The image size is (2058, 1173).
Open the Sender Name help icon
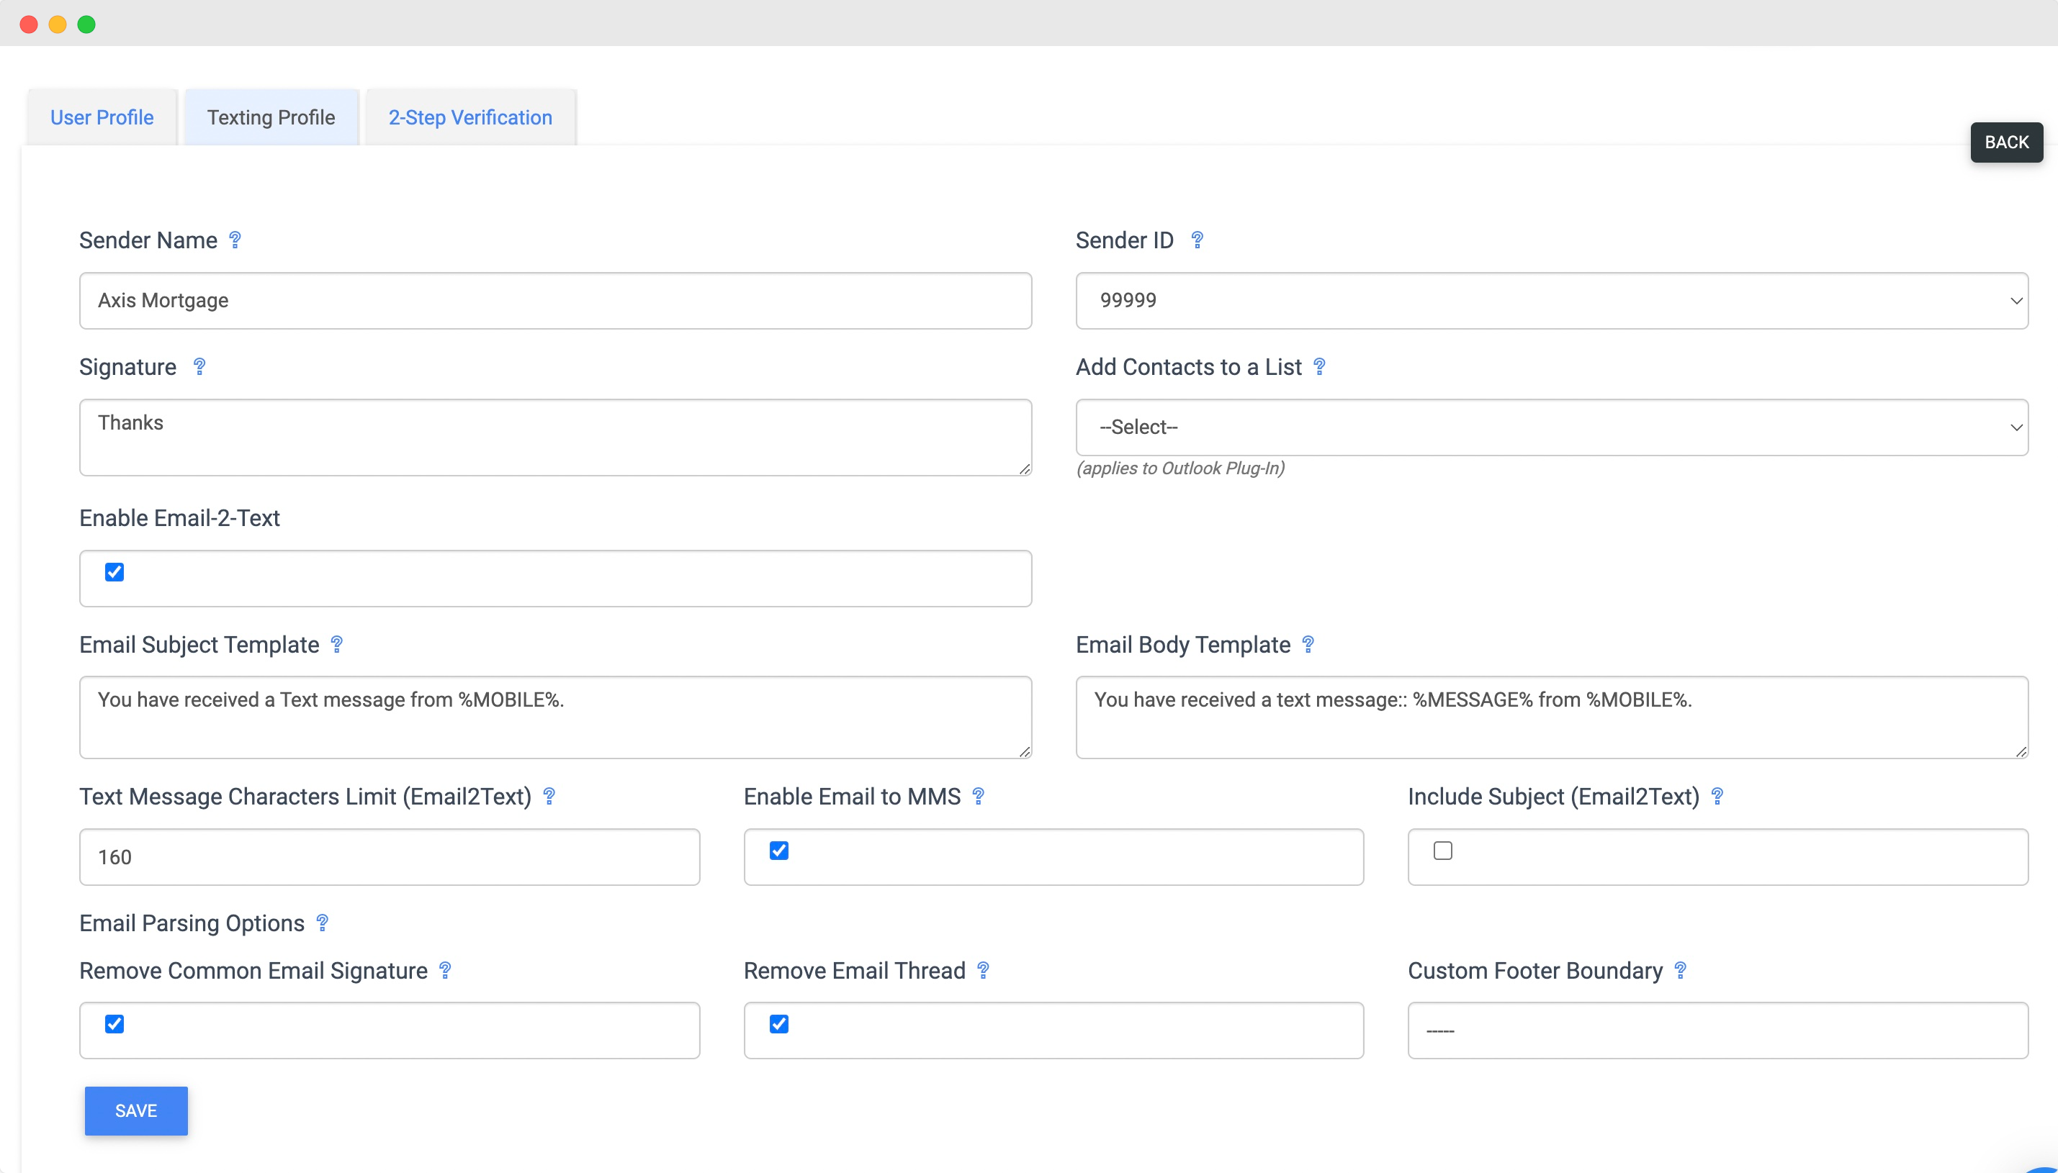pos(235,240)
